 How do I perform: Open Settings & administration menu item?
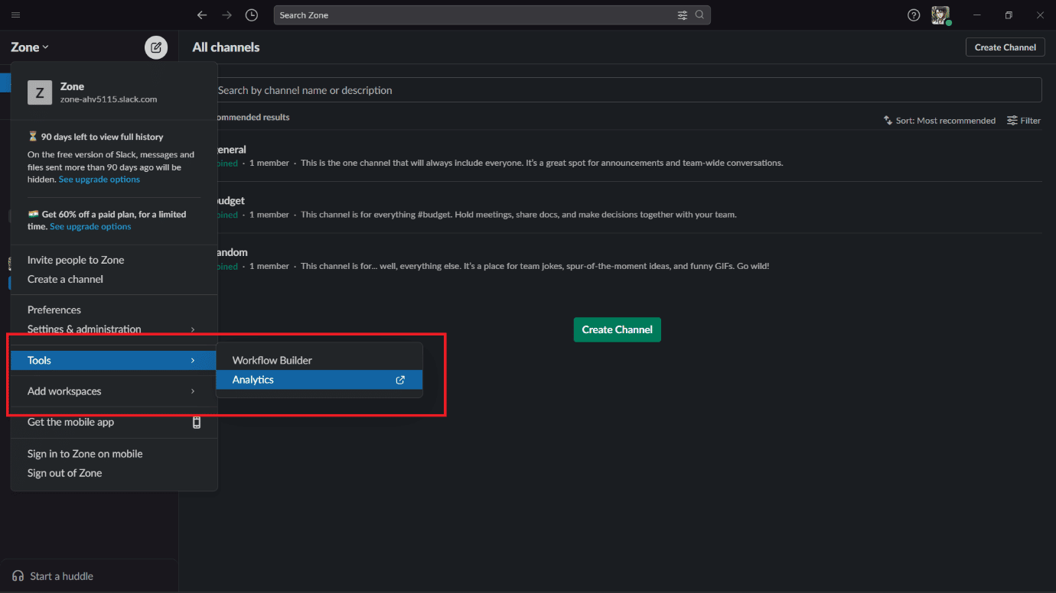click(114, 329)
